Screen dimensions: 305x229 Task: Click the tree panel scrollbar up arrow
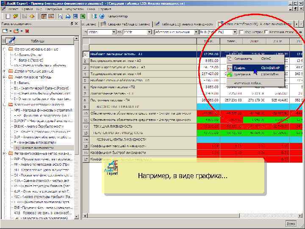pyautogui.click(x=76, y=39)
